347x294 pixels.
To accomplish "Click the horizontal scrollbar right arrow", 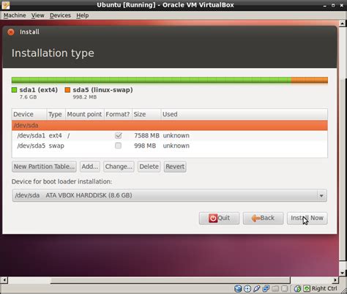I will point(336,280).
